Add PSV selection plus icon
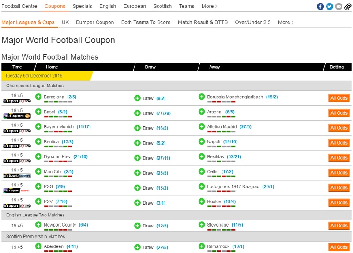353x253 pixels. [38, 201]
